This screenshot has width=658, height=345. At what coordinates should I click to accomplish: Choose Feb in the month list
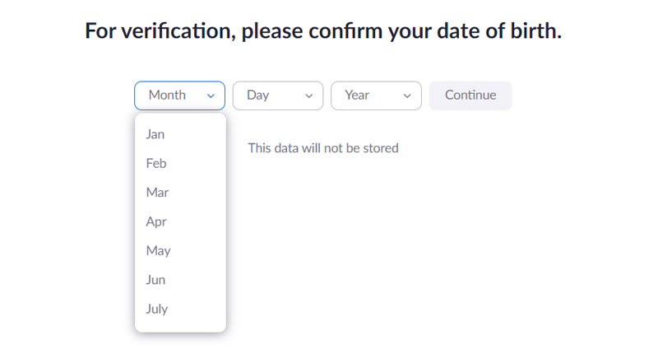pyautogui.click(x=156, y=163)
